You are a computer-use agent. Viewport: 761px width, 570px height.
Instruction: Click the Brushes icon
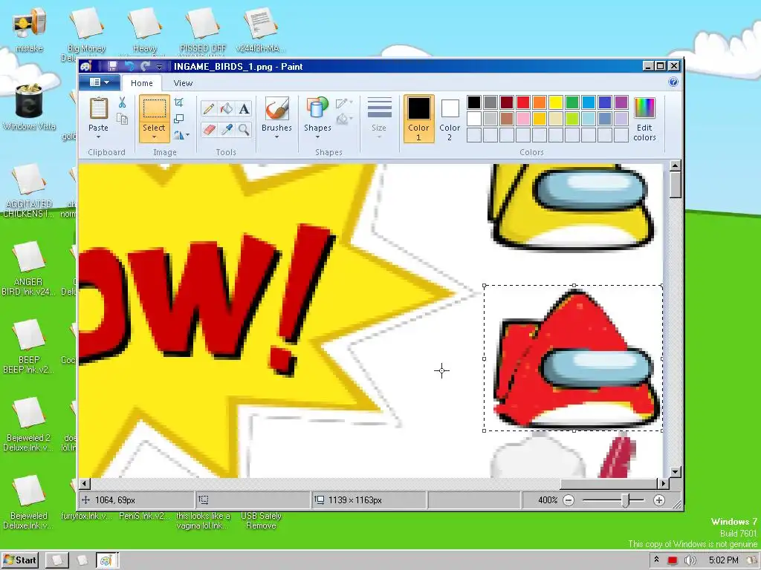(x=276, y=108)
